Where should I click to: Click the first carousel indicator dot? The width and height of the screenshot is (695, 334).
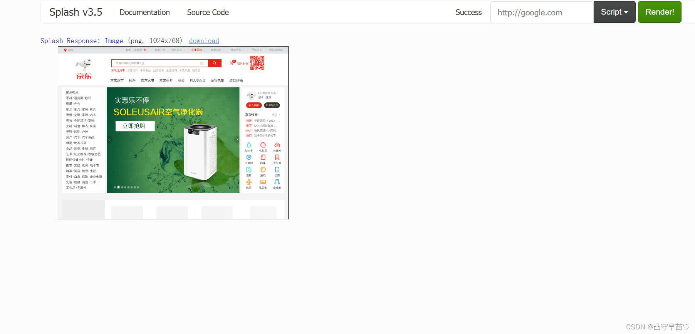(x=115, y=187)
